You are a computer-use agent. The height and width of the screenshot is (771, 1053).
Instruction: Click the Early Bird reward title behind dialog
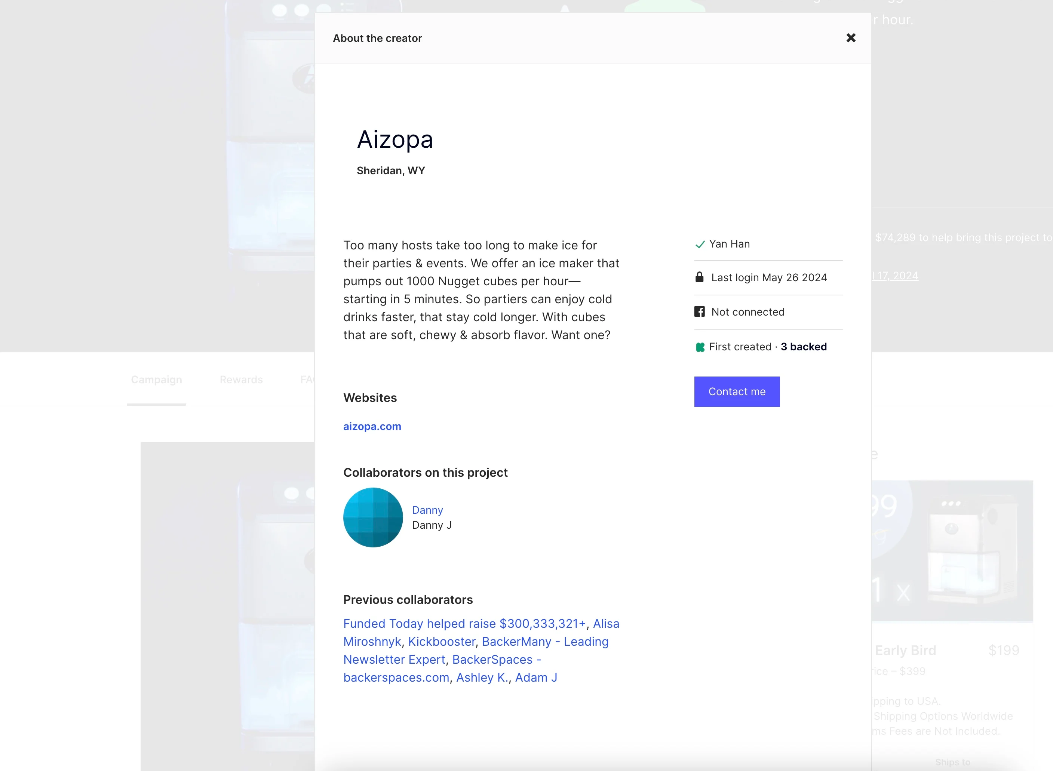(905, 651)
